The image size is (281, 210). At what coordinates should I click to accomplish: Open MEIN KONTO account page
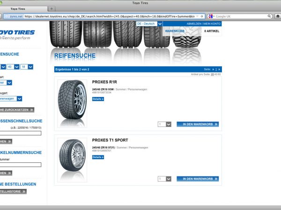pos(212,24)
